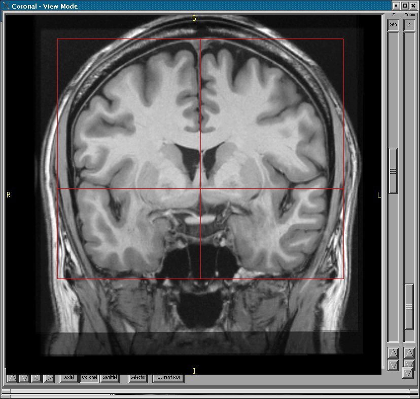Viewport: 420px width, 399px height.
Task: Click the Zoom value field showing 2
Action: point(409,25)
